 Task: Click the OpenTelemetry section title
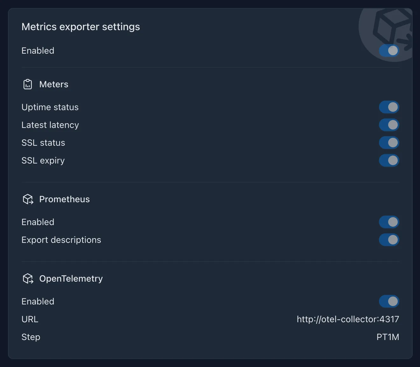(x=71, y=279)
